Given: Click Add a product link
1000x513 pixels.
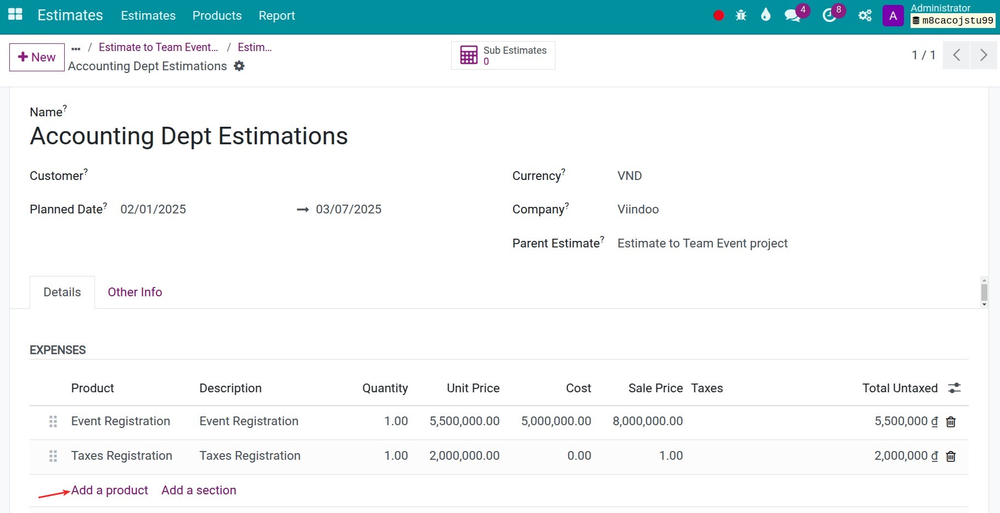Looking at the screenshot, I should tap(110, 490).
